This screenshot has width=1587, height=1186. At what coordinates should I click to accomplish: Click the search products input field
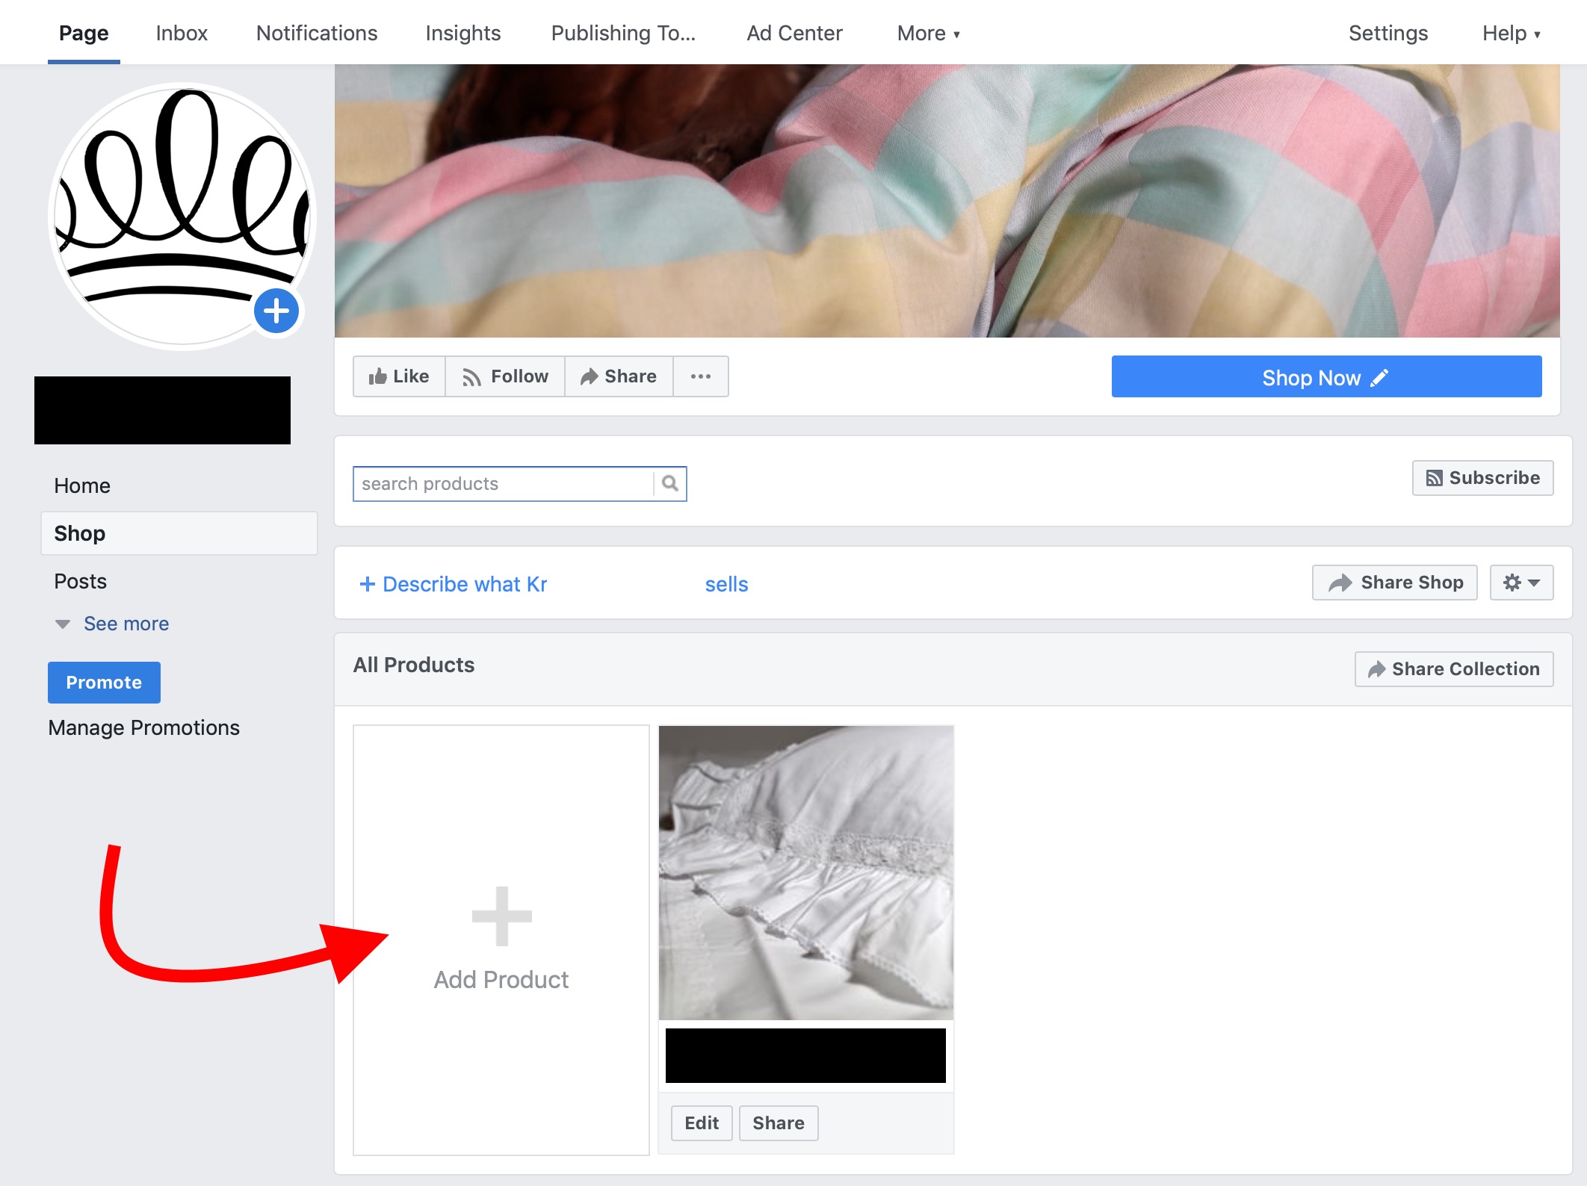pyautogui.click(x=504, y=483)
